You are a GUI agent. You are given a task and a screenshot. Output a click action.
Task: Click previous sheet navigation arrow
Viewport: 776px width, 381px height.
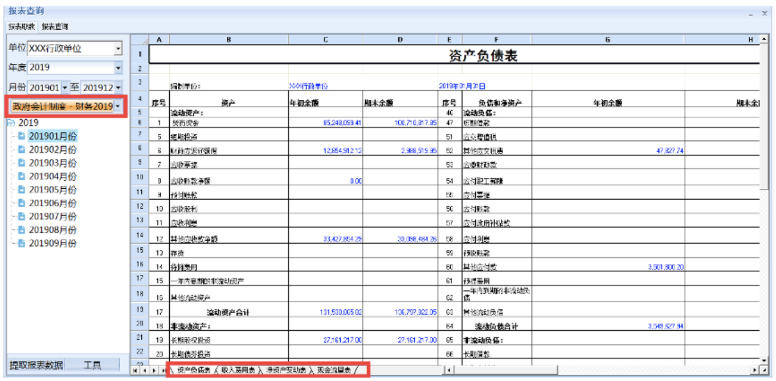[144, 371]
